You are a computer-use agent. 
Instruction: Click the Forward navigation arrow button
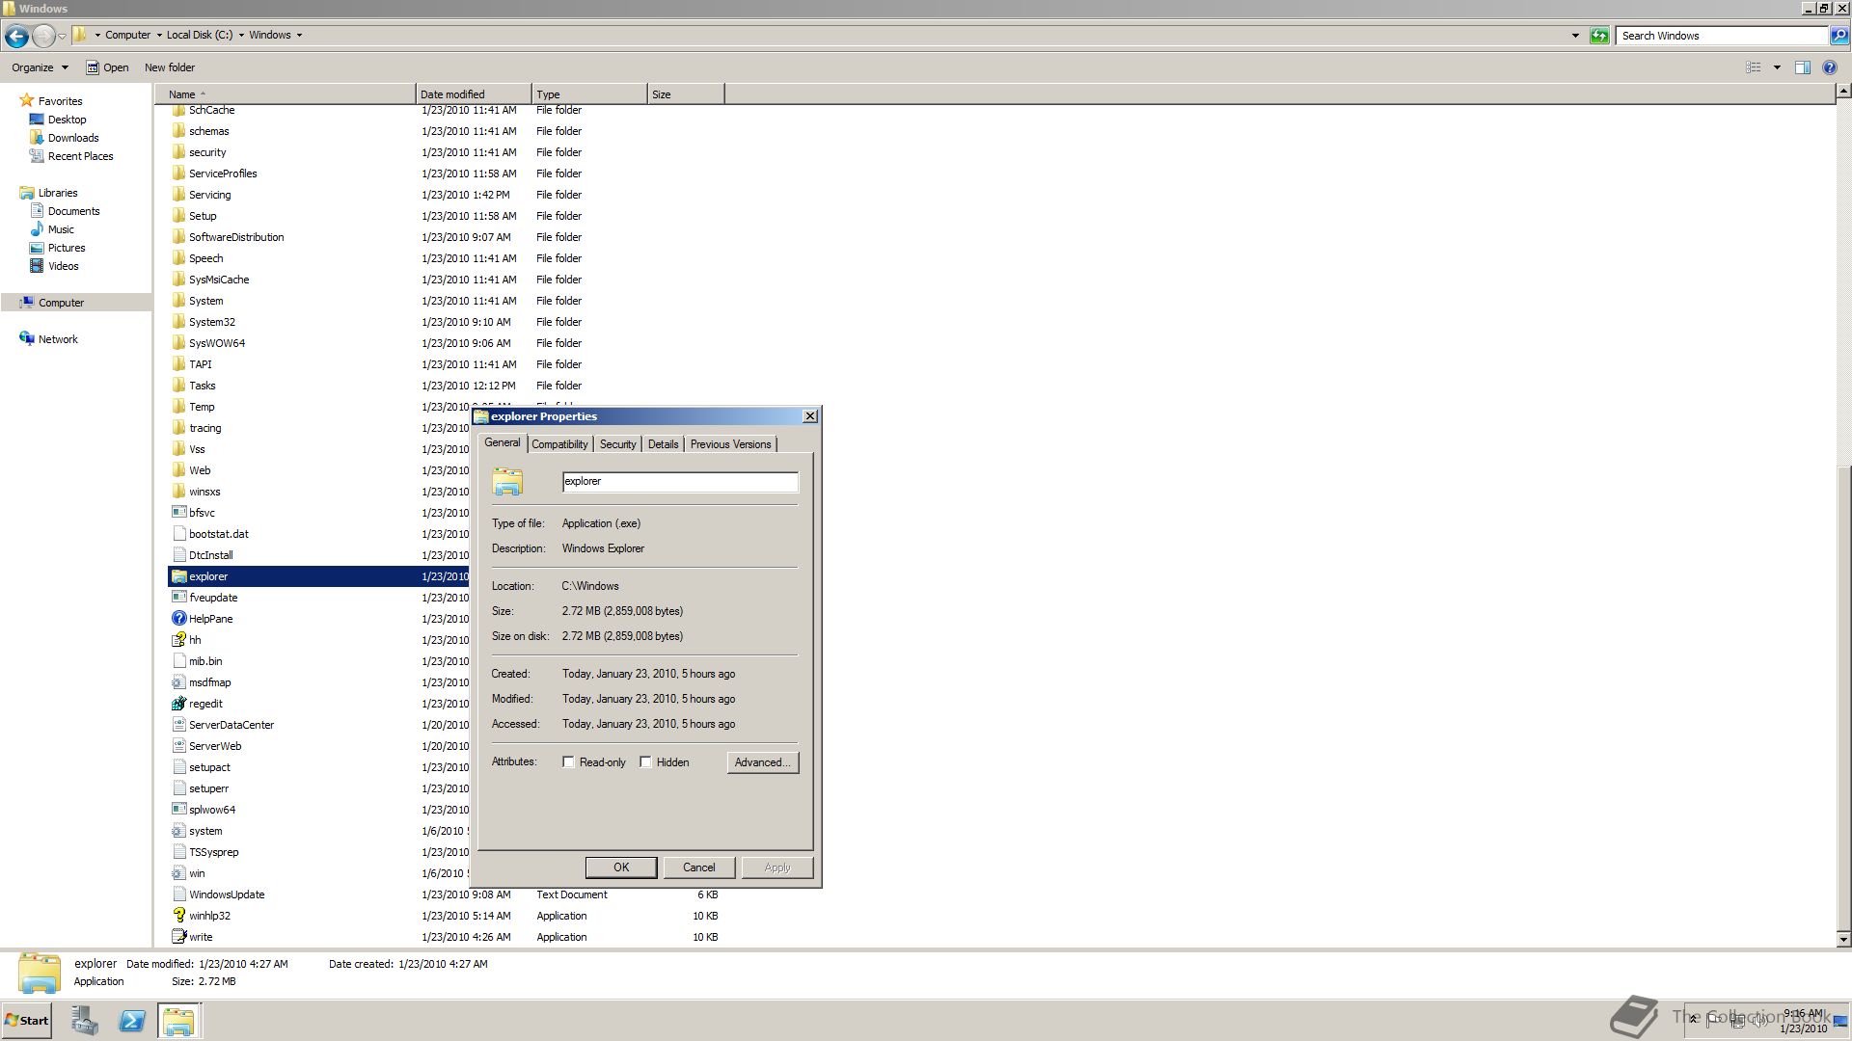coord(43,36)
